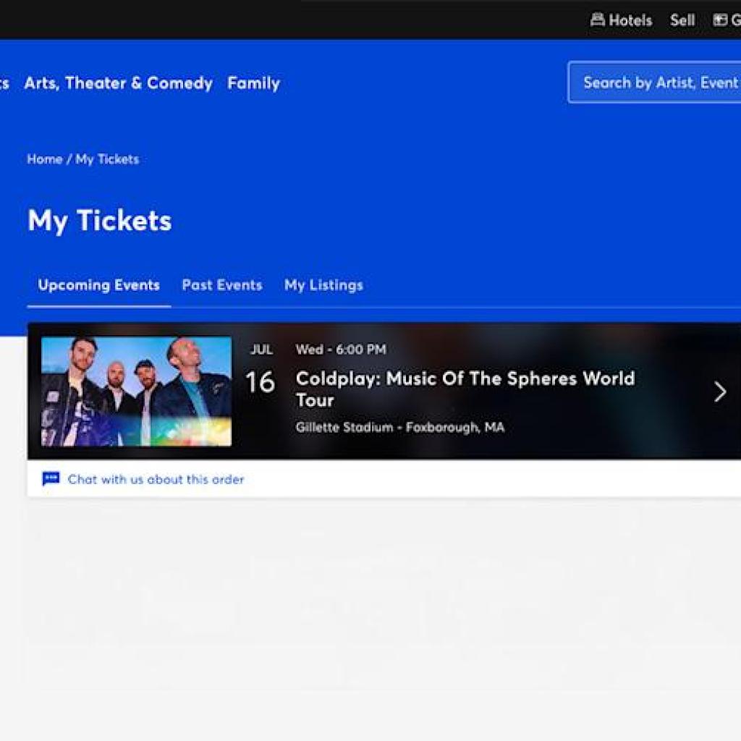Switch to the Upcoming Events tab
741x741 pixels.
click(x=98, y=285)
